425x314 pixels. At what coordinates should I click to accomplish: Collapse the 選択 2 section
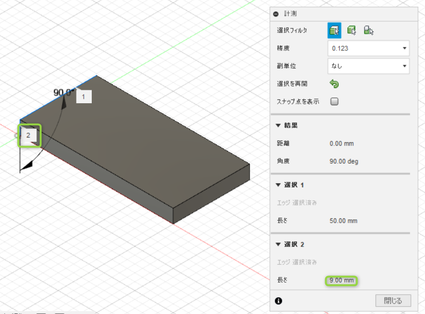tap(278, 245)
